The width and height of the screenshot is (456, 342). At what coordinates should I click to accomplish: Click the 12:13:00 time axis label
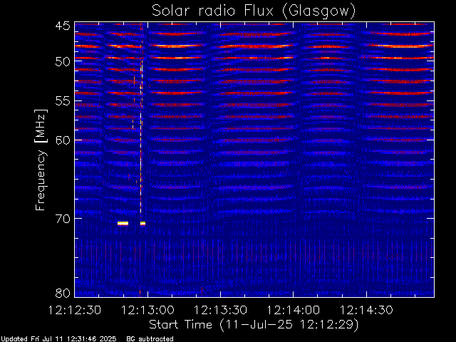click(147, 310)
